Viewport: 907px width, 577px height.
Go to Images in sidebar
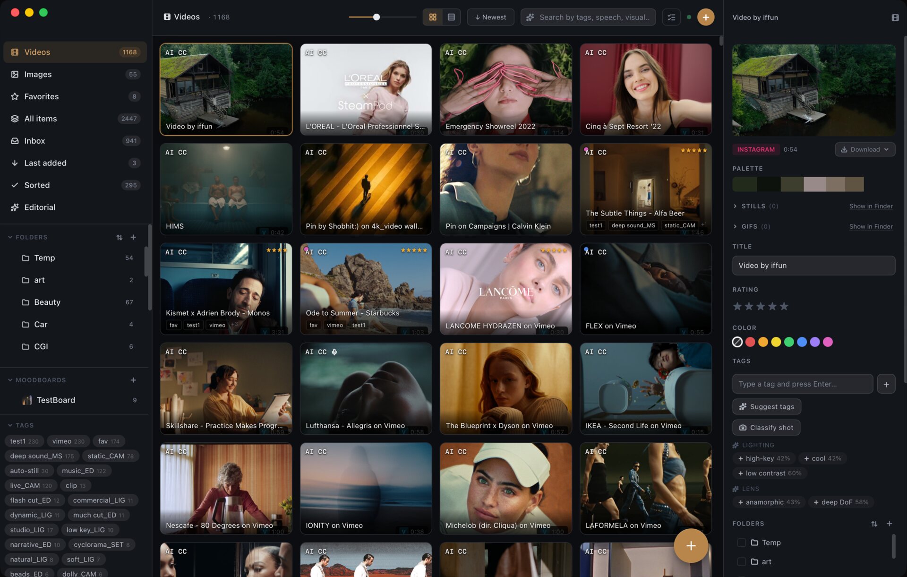tap(75, 74)
